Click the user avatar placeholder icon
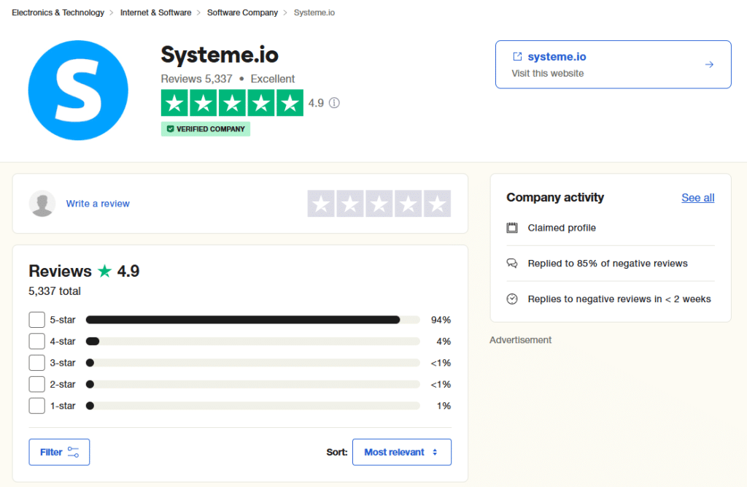The image size is (747, 487). 42,204
